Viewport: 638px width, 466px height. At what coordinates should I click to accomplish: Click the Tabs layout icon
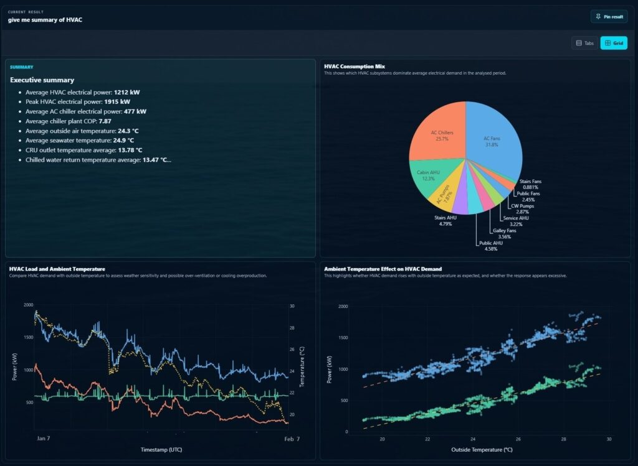click(x=579, y=43)
